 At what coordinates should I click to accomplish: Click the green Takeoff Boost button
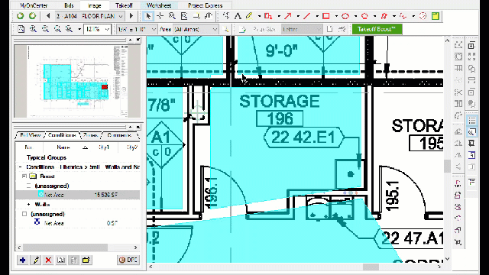(x=377, y=29)
